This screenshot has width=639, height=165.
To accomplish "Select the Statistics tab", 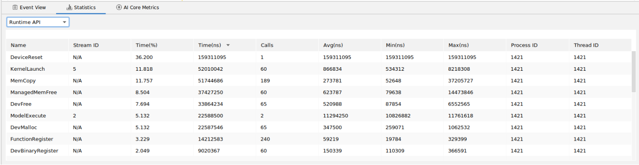I will click(81, 7).
